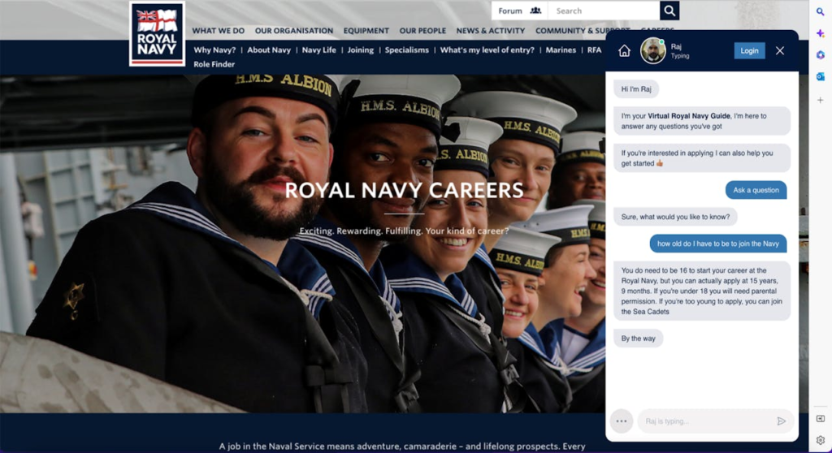This screenshot has height=453, width=832.
Task: Click the age requirement answer message
Action: point(702,291)
